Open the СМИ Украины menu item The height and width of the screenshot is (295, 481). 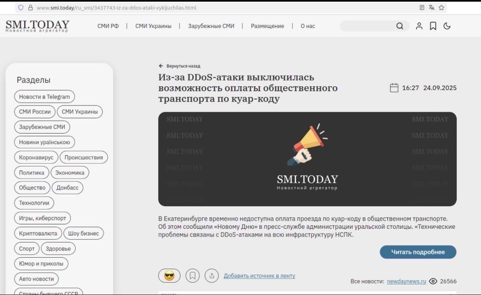pos(153,26)
